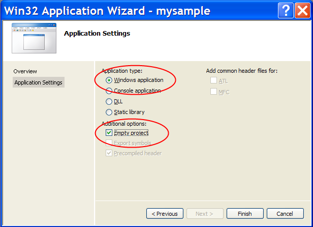Screen dimensions: 313x227
Task: Click the 'Additional options:' label
Action: tap(124, 124)
